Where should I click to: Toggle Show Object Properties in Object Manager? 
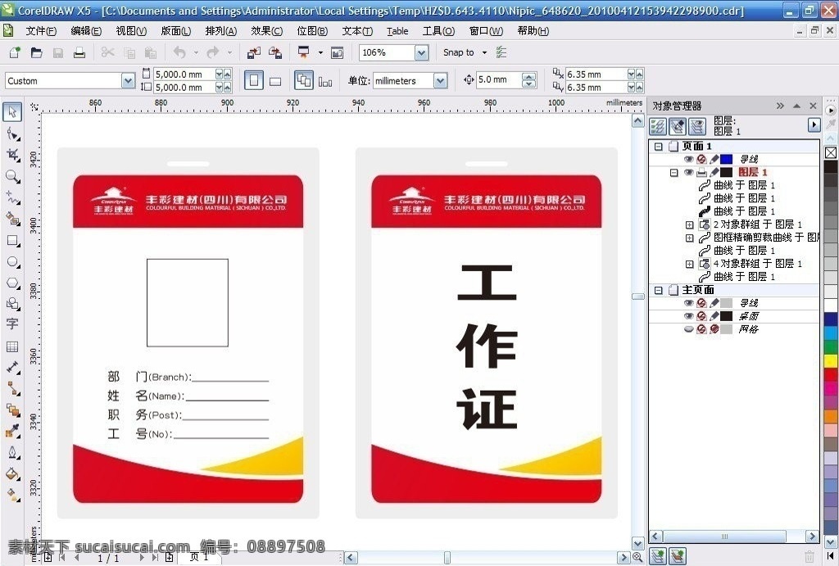(658, 126)
